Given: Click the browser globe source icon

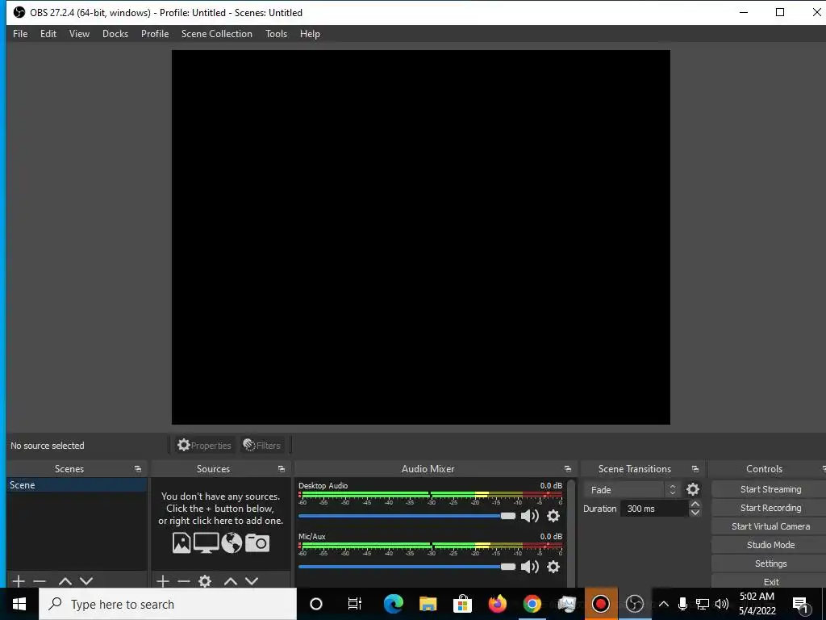Looking at the screenshot, I should coord(232,542).
